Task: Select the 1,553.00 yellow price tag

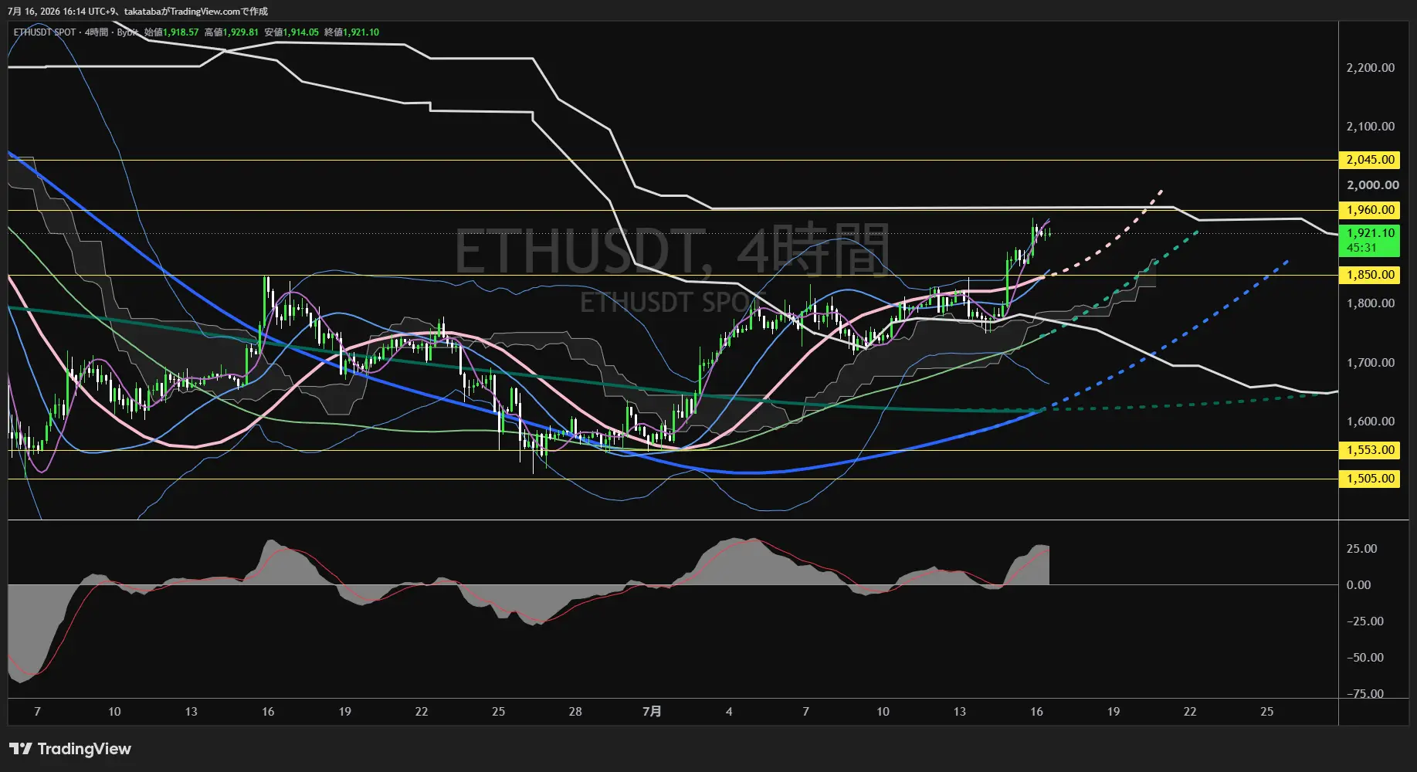Action: point(1369,450)
